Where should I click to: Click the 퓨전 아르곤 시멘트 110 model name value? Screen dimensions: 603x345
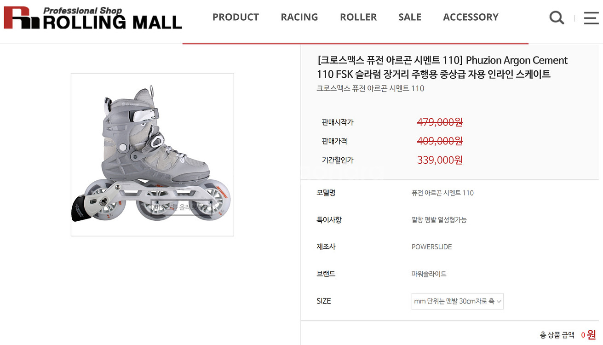point(442,193)
